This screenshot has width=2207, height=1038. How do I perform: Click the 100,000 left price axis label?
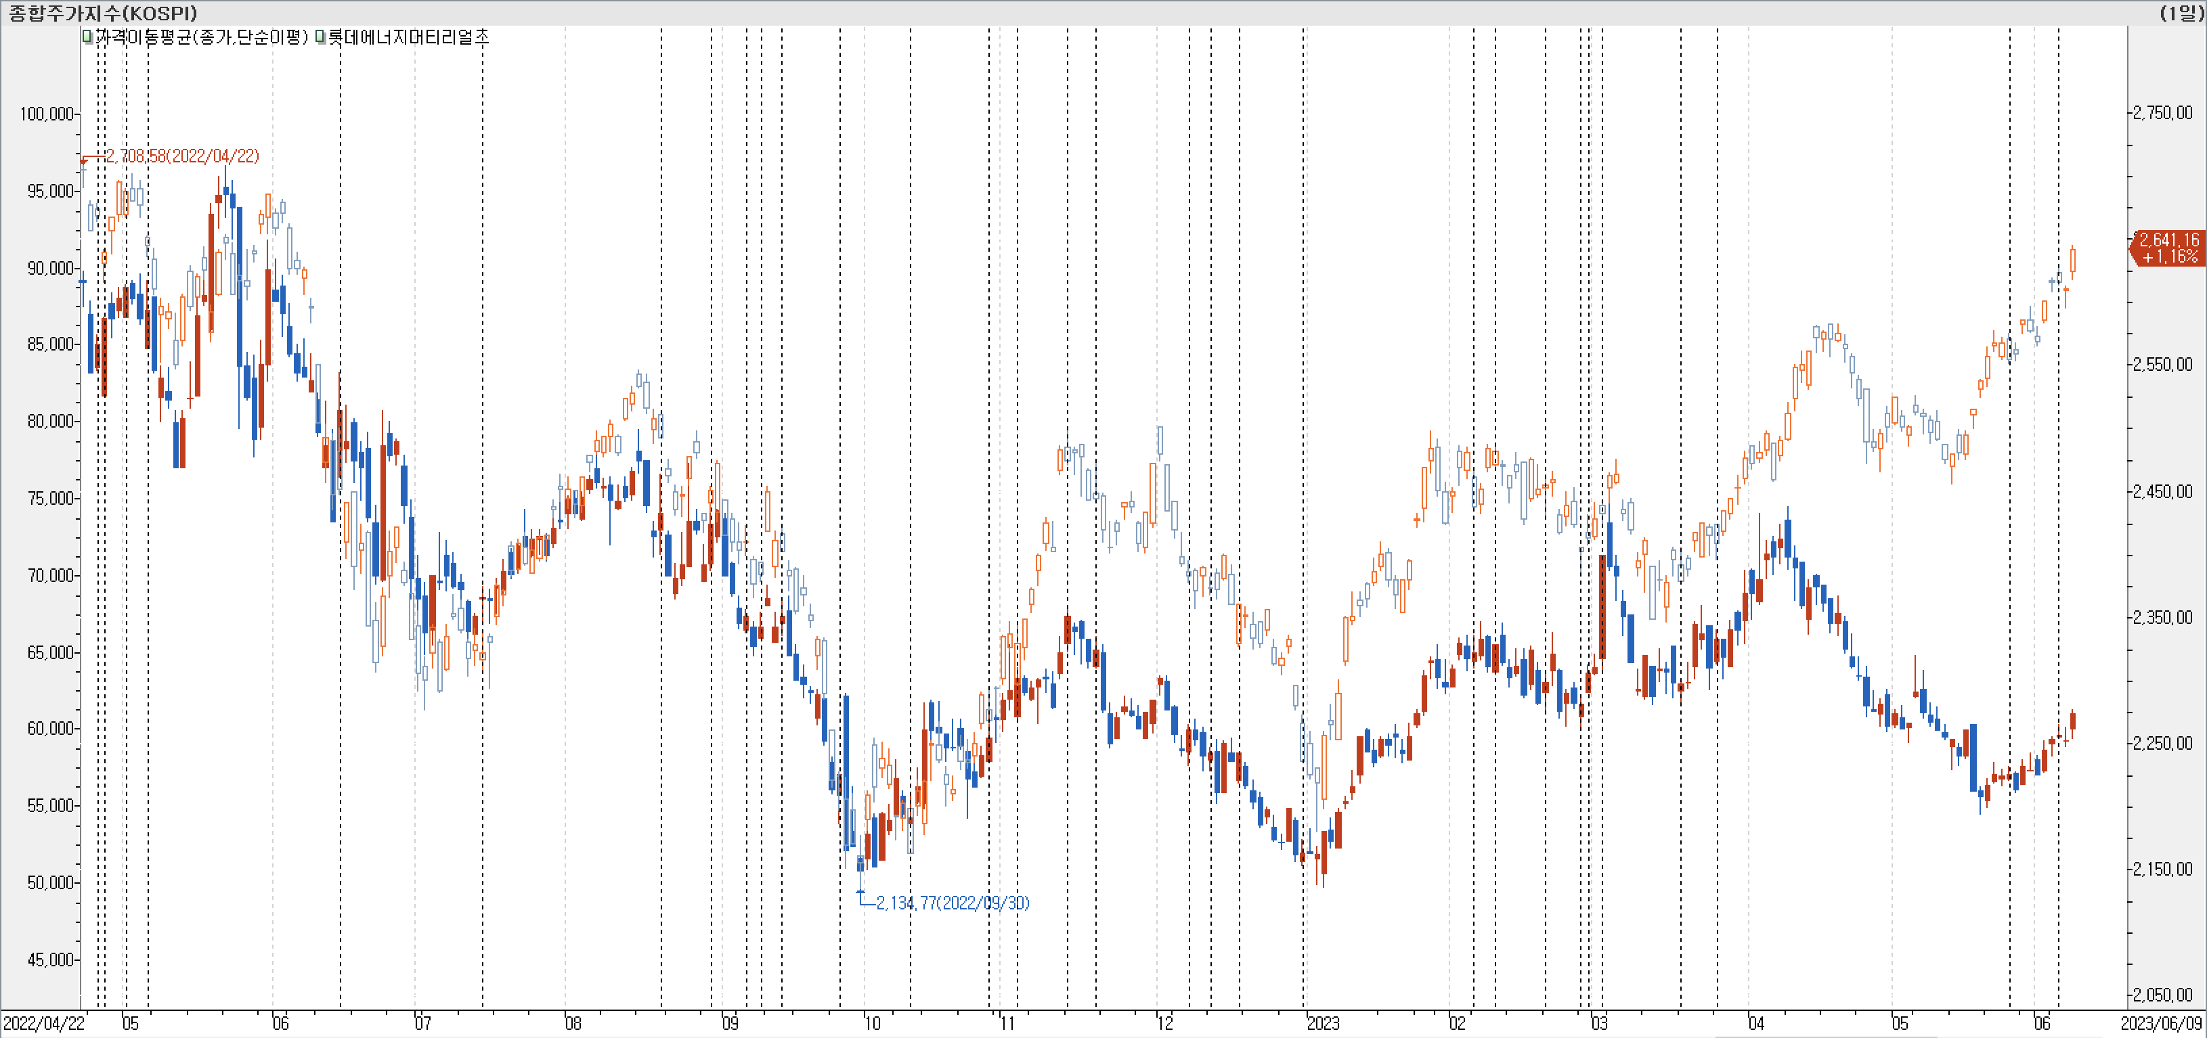pyautogui.click(x=46, y=114)
